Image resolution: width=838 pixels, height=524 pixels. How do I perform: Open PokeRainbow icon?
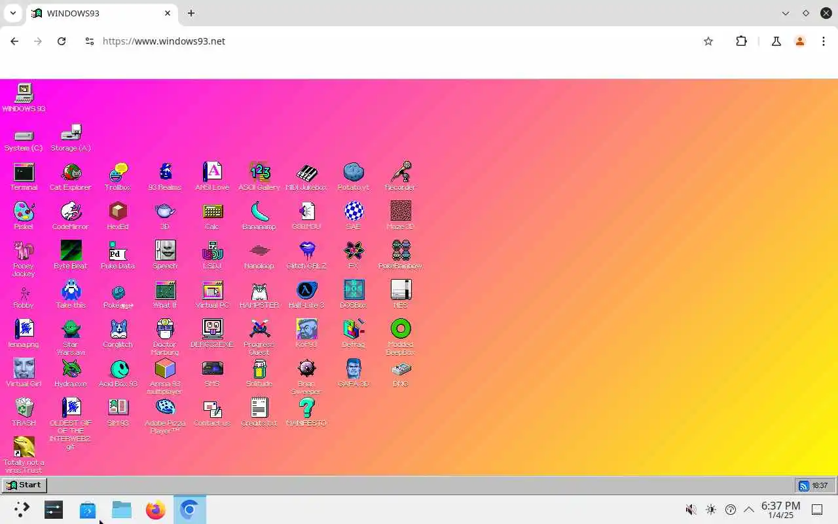click(401, 255)
